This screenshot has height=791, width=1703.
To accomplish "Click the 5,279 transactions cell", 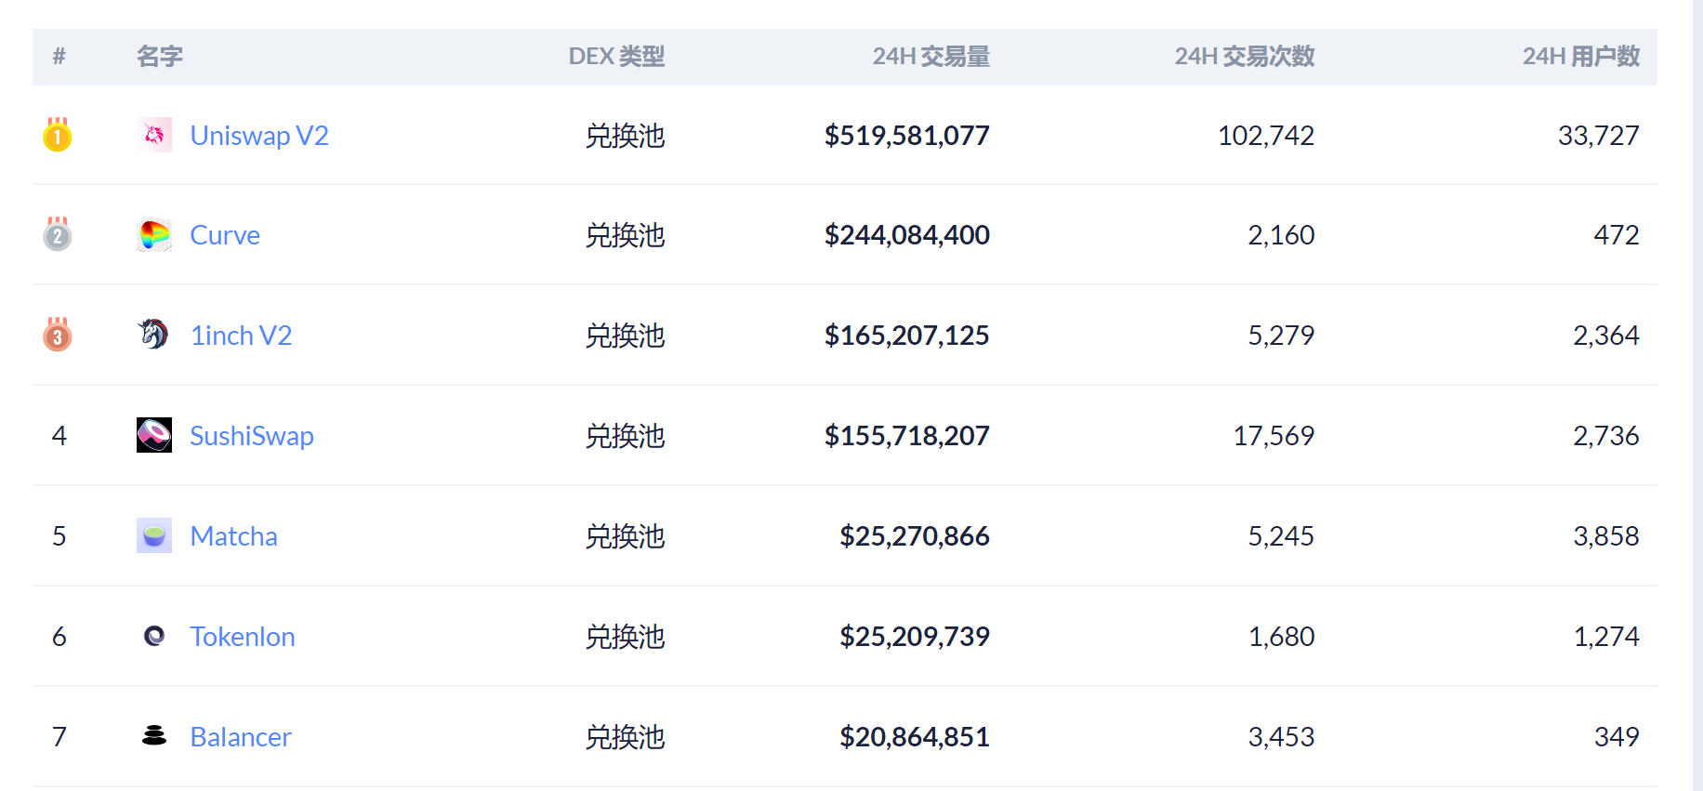I will pos(1281,336).
